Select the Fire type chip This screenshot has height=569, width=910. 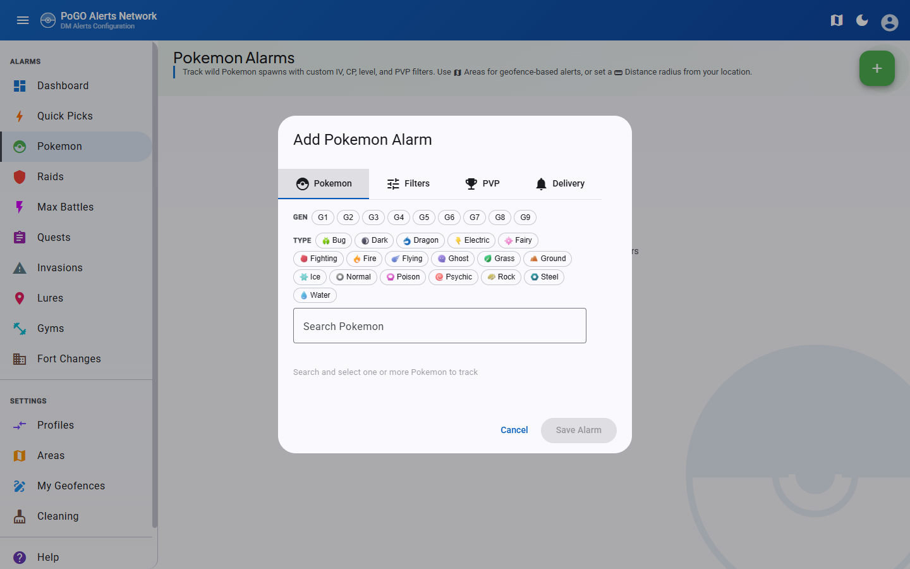click(364, 259)
